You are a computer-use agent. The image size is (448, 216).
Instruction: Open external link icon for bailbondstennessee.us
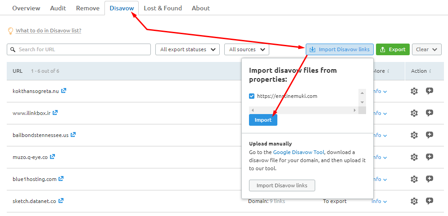[x=73, y=135]
